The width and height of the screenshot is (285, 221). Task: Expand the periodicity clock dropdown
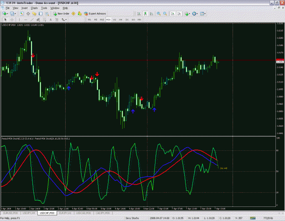[x=195, y=14]
